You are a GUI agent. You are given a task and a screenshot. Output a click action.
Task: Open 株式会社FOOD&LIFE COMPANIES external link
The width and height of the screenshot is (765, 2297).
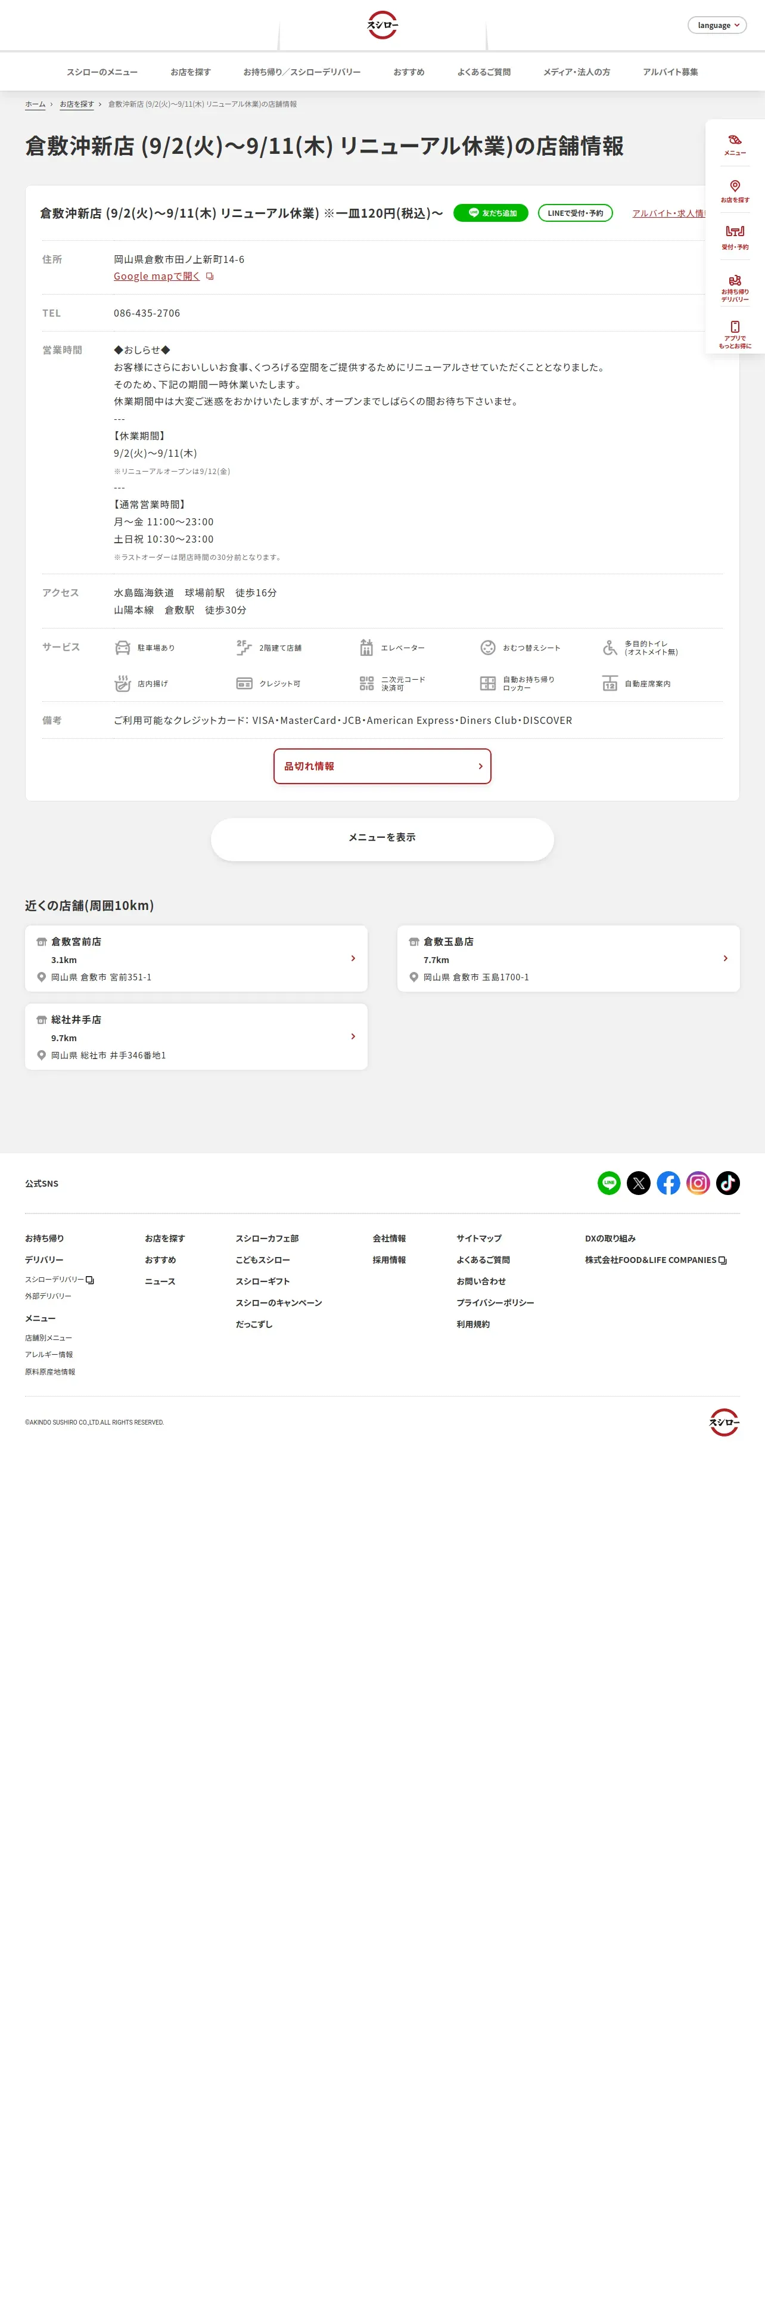point(655,1260)
